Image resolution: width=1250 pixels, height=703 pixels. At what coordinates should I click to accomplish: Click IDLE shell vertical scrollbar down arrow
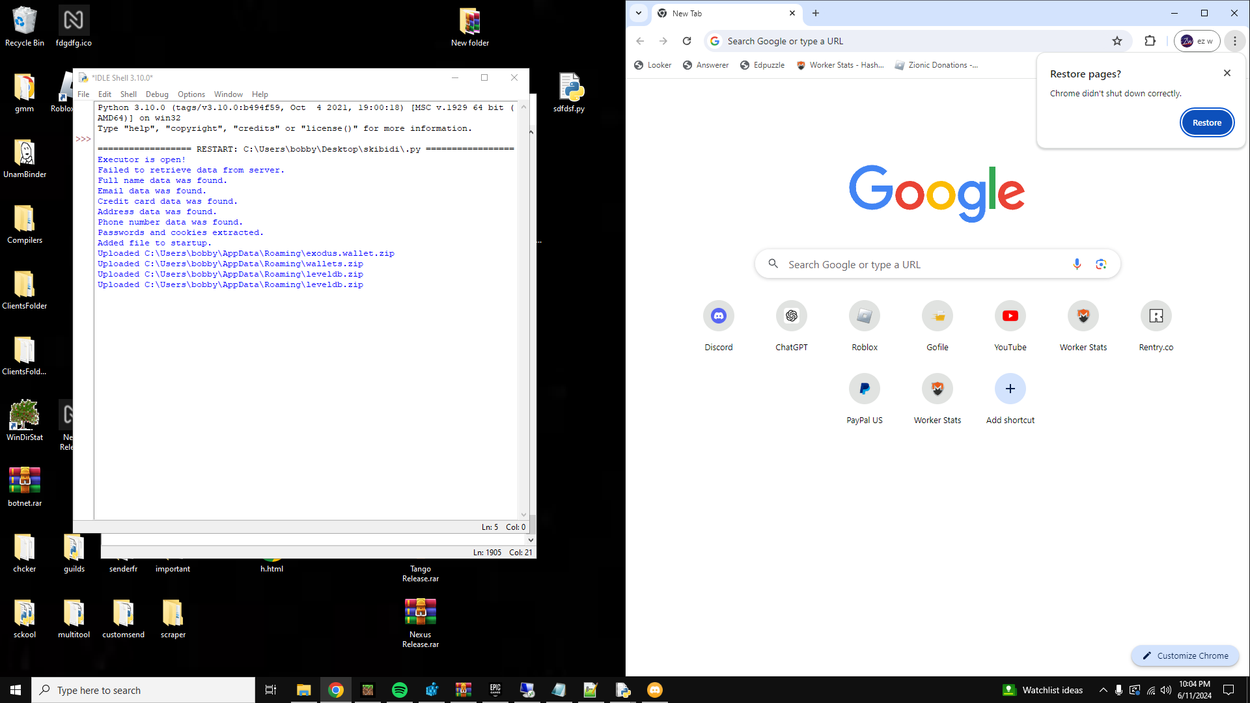click(x=523, y=514)
